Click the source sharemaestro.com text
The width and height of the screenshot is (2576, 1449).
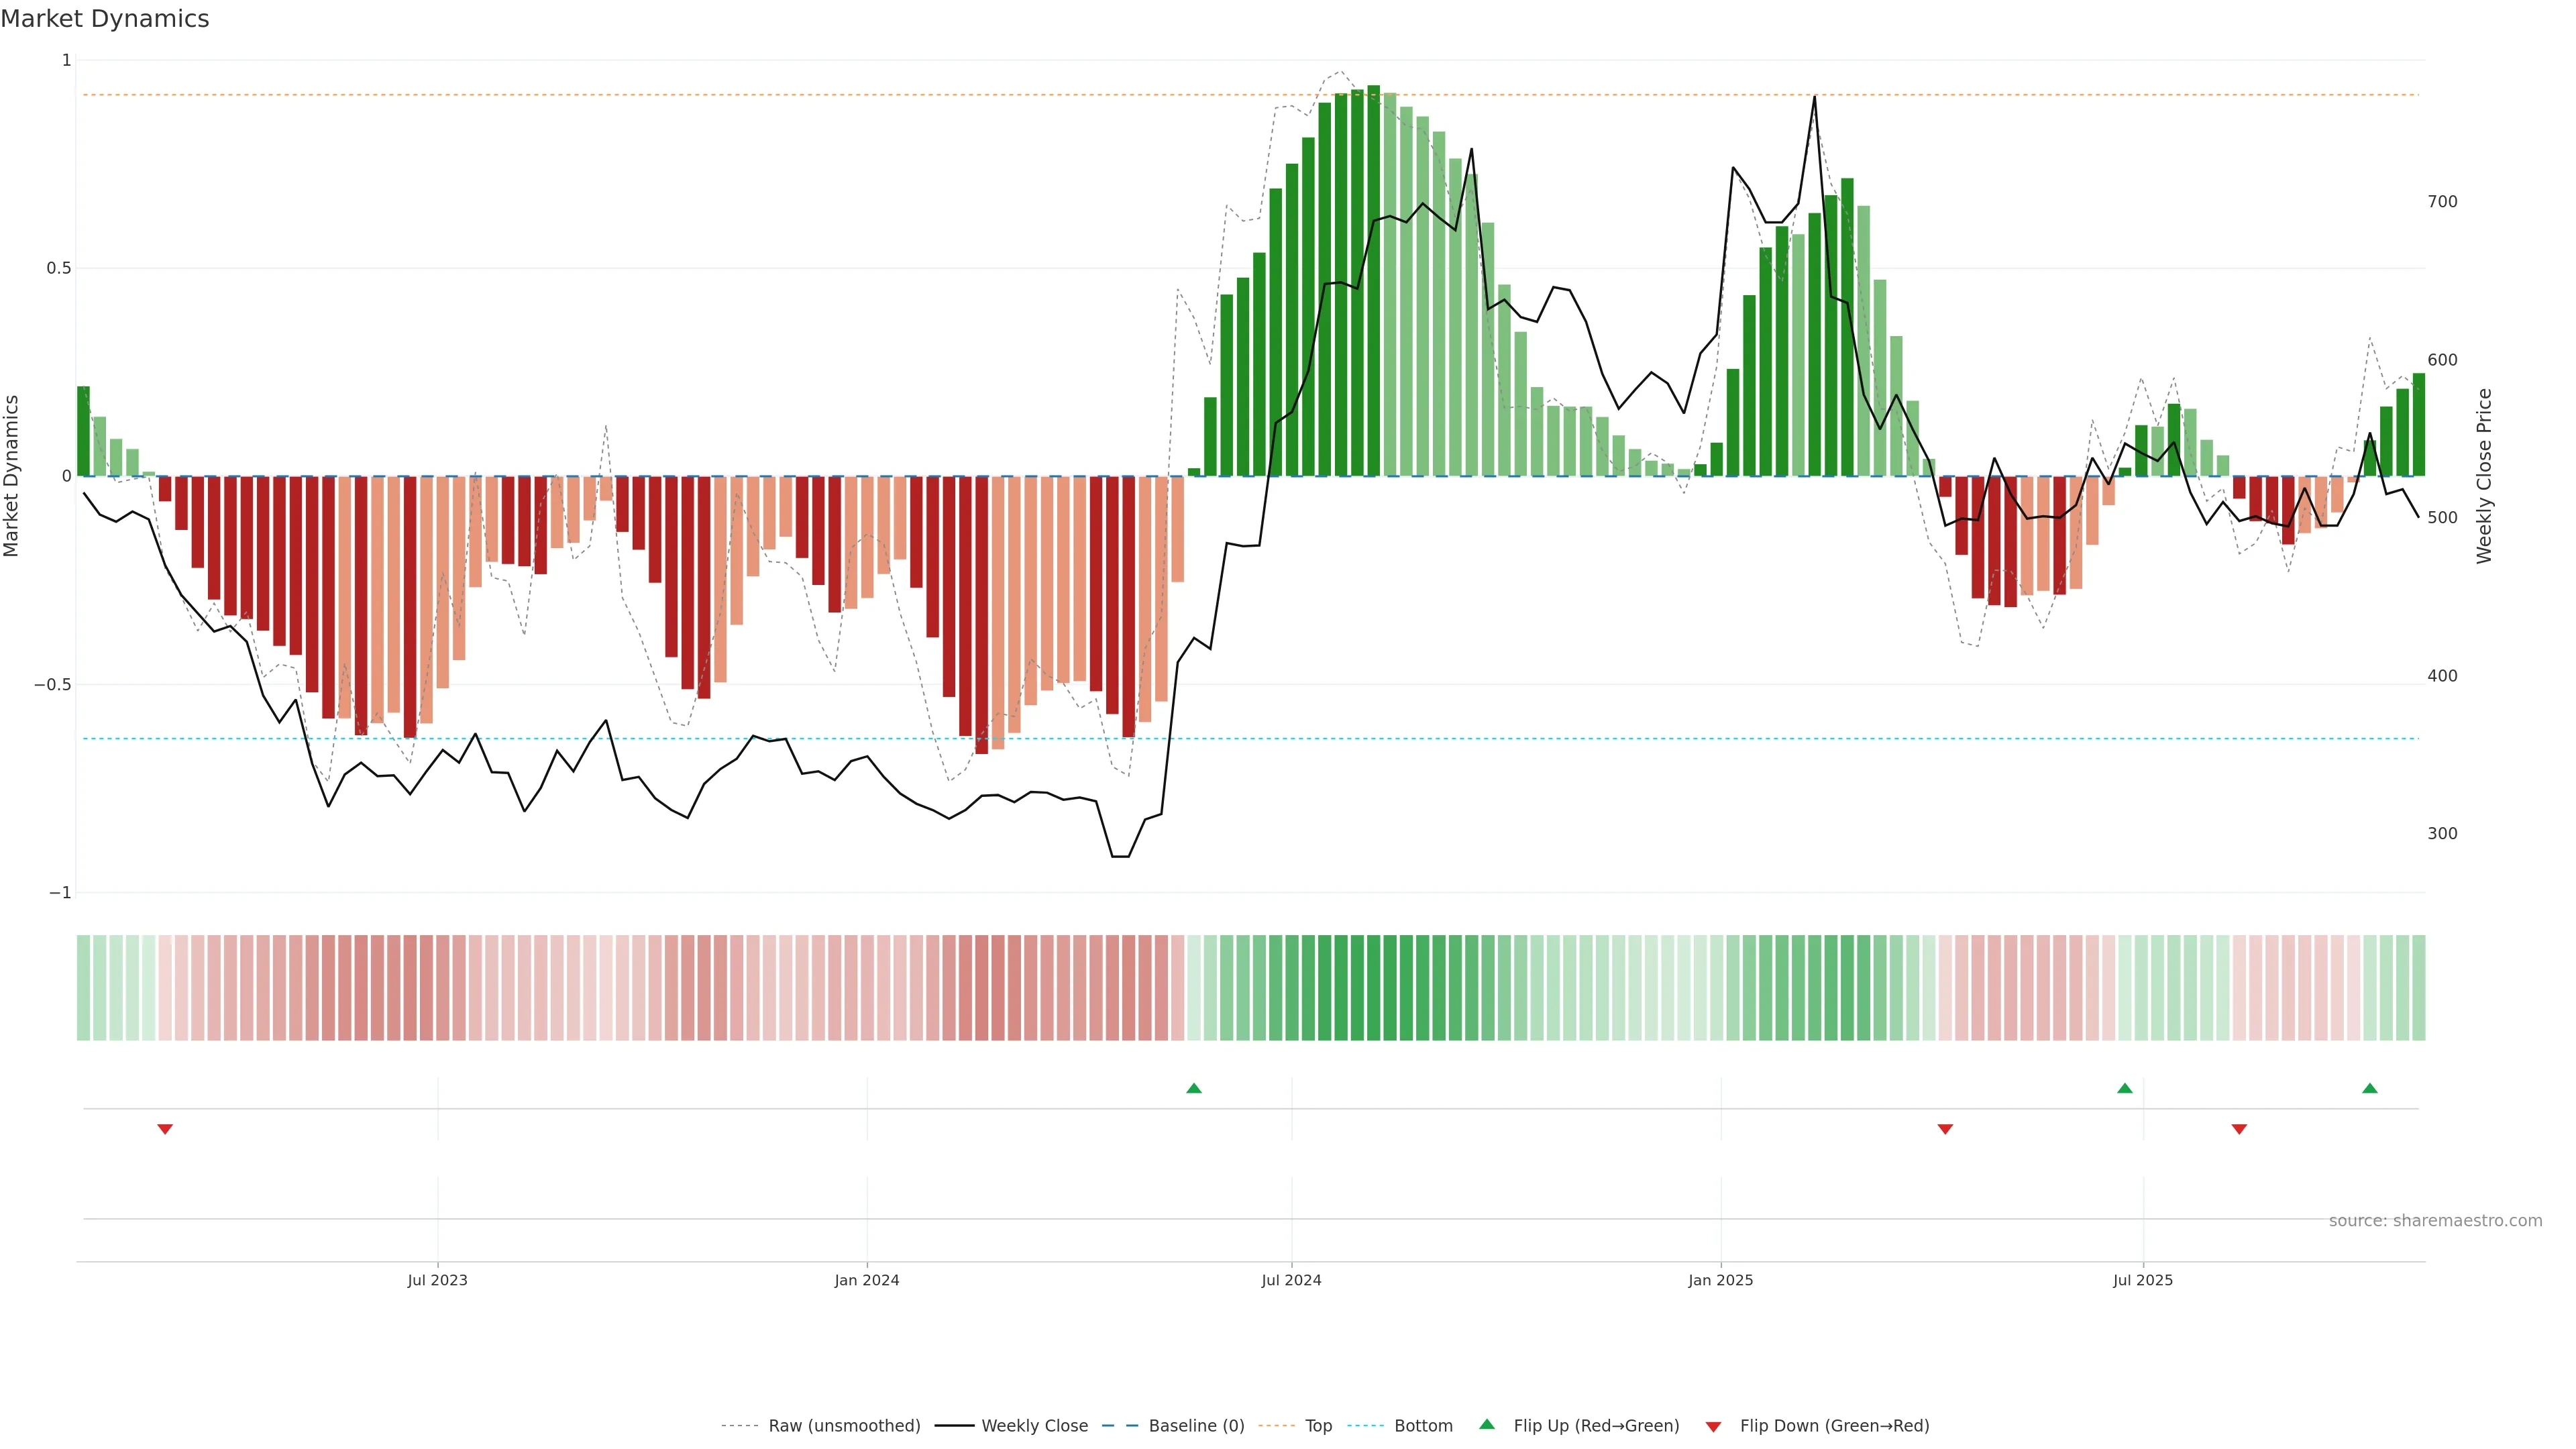(2435, 1221)
